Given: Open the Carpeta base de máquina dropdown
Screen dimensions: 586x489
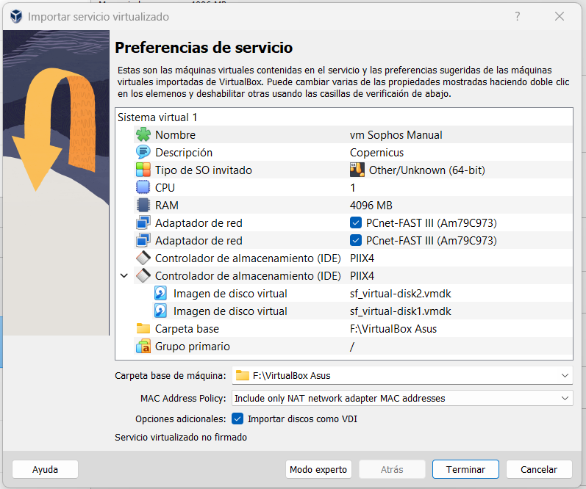Looking at the screenshot, I should tap(564, 376).
